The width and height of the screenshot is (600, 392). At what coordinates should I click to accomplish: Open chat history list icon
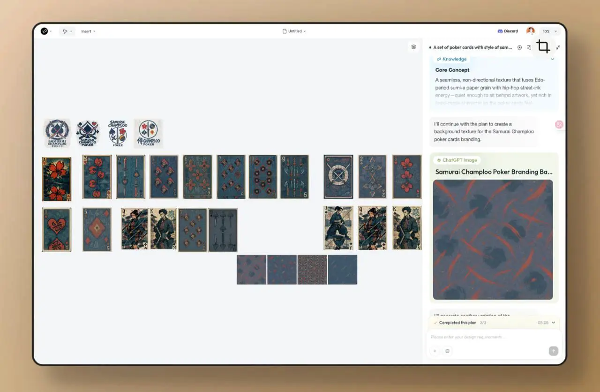tap(529, 47)
